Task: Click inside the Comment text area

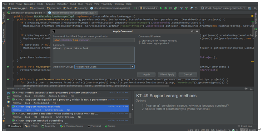Action: [x=94, y=55]
